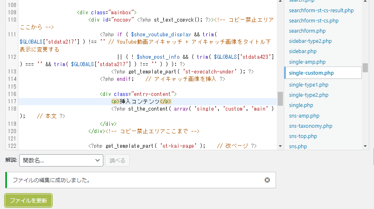The width and height of the screenshot is (374, 209).
Task: Click the mainbox div on line 109
Action: click(x=107, y=12)
